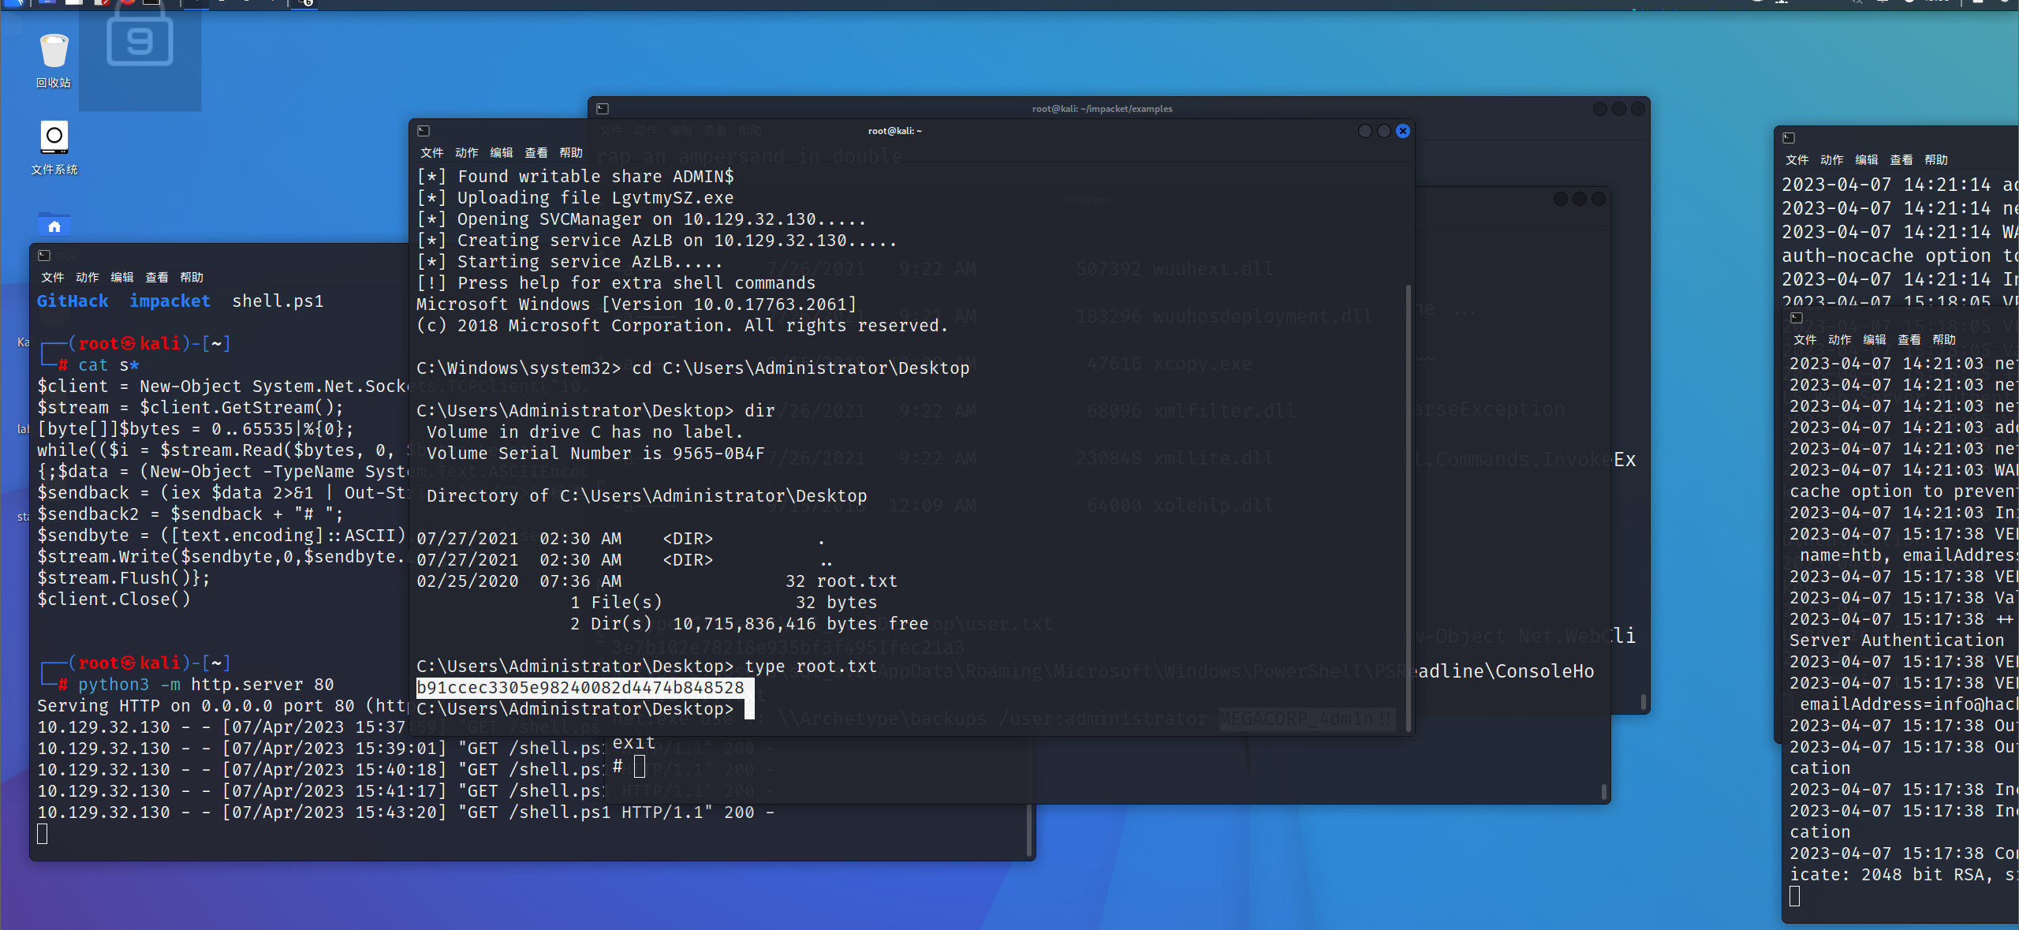Click '$client.Close()' line in left terminal

click(x=114, y=599)
